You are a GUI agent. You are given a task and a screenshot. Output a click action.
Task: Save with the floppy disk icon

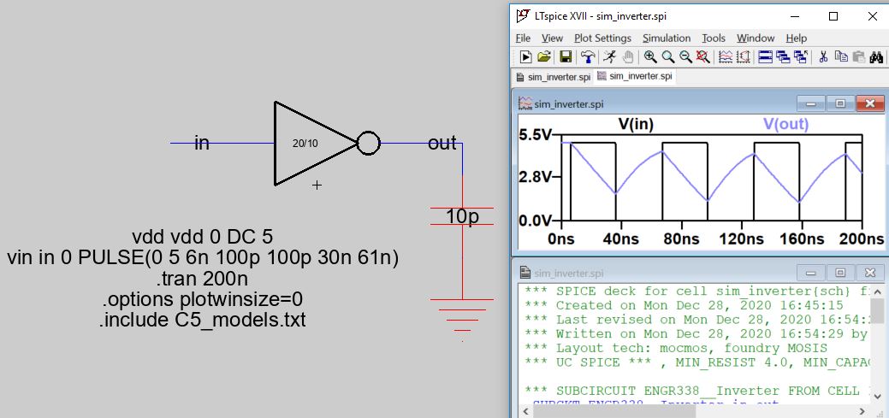(x=566, y=56)
